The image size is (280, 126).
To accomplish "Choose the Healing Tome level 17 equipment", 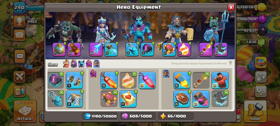I will [128, 99].
